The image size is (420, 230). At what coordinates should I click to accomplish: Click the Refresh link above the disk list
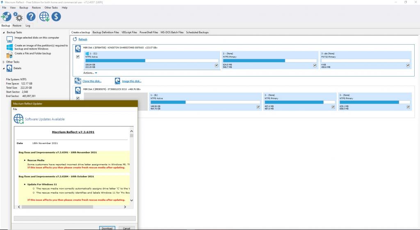[x=83, y=40]
